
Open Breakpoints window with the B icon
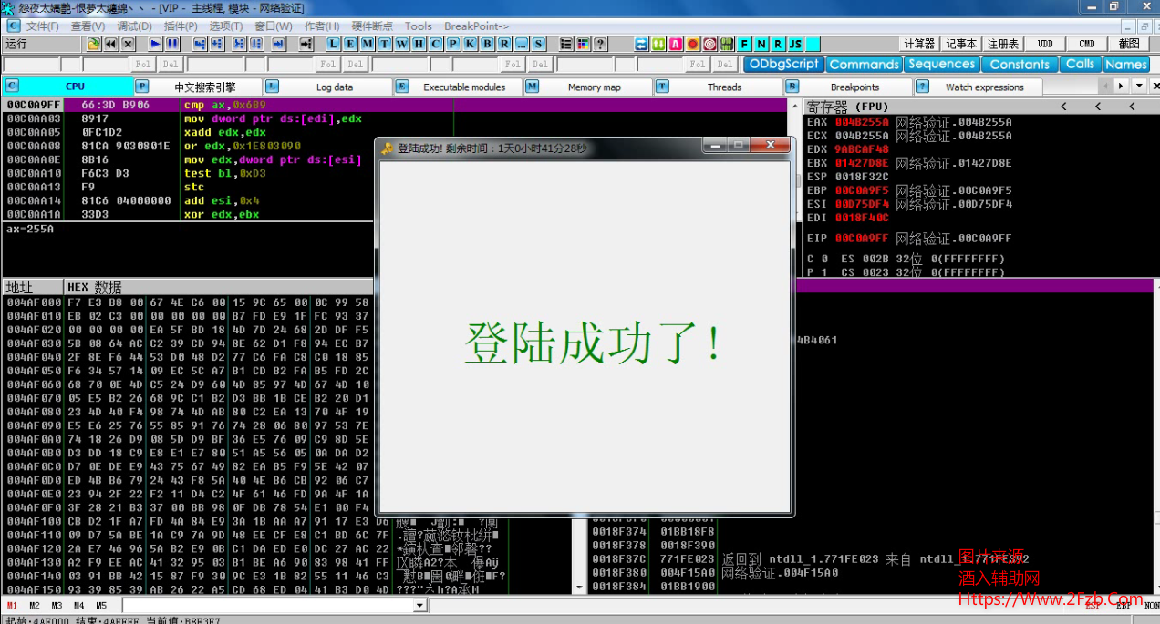tap(487, 43)
